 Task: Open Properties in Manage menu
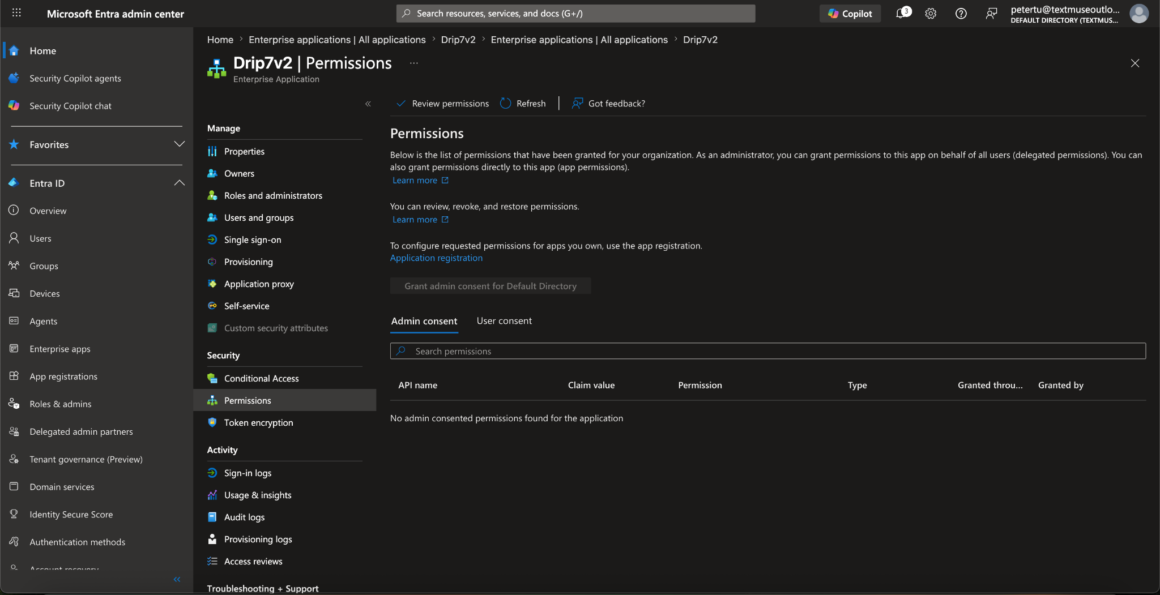pyautogui.click(x=244, y=151)
